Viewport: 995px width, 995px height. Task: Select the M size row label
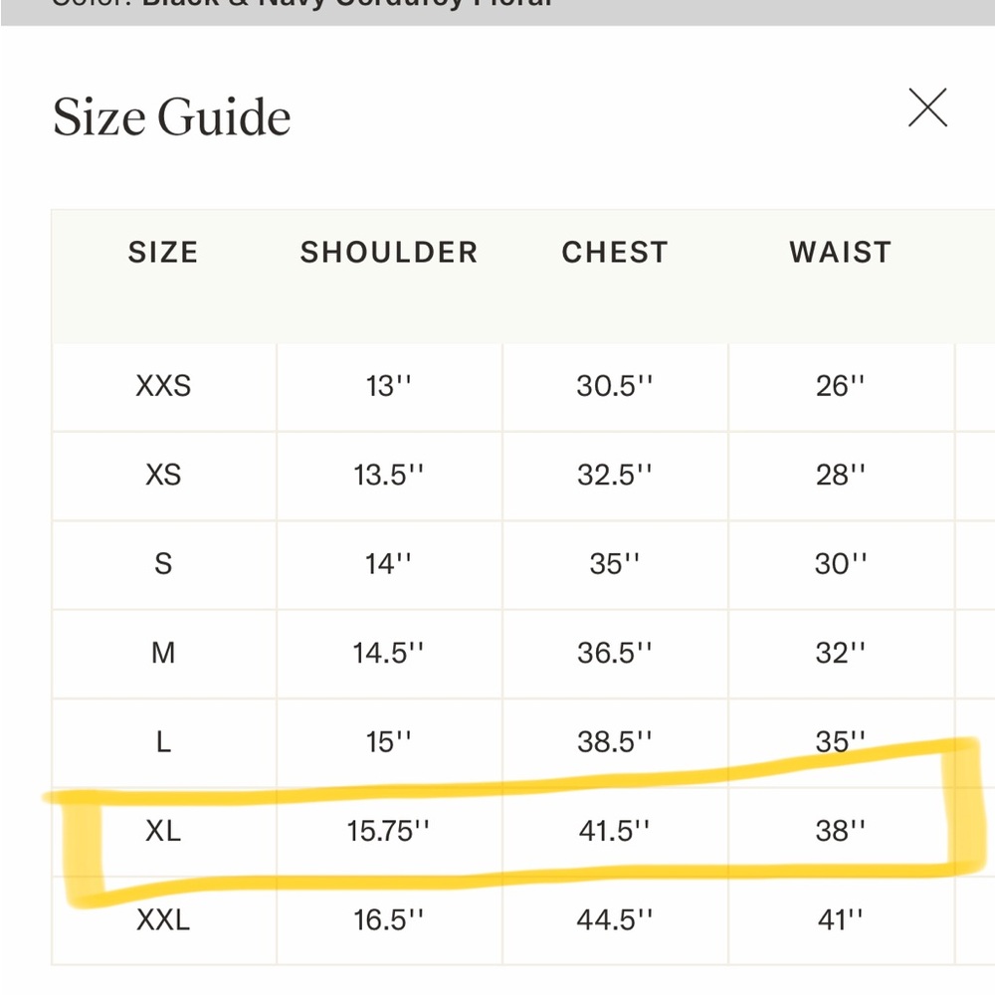(x=163, y=653)
